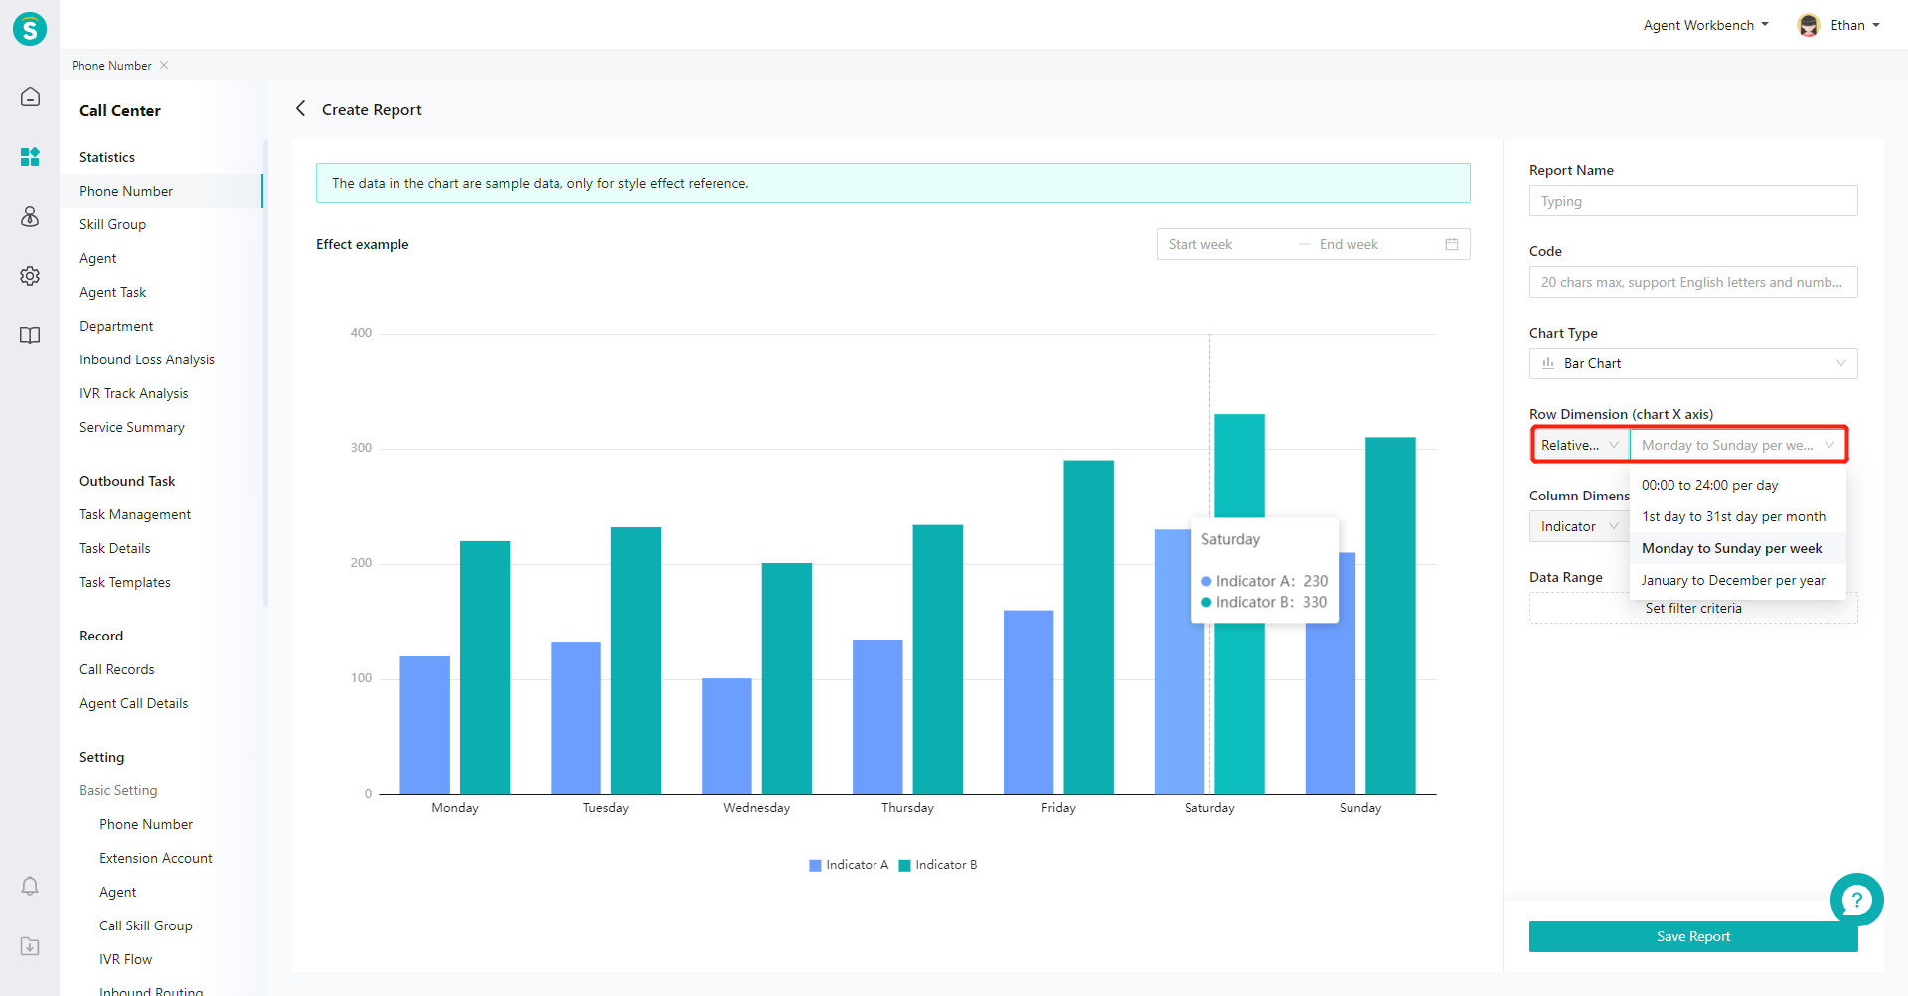Expand the Ethan user menu
Viewport: 1908px width, 996px height.
1855,25
